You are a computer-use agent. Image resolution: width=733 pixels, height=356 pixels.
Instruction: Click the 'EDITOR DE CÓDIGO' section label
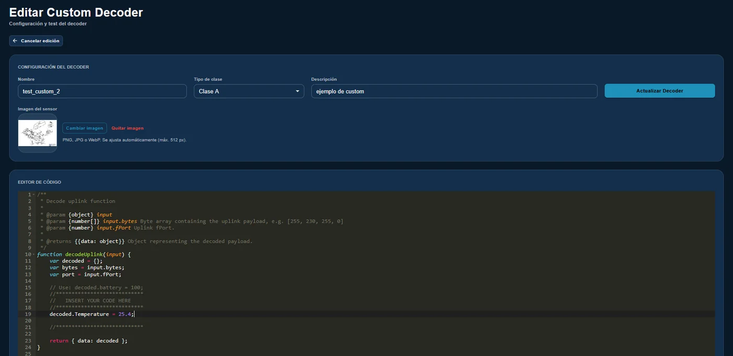pos(39,182)
